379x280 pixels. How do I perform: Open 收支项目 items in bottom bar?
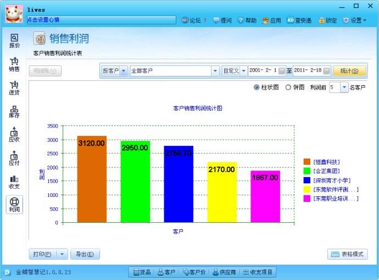click(258, 272)
